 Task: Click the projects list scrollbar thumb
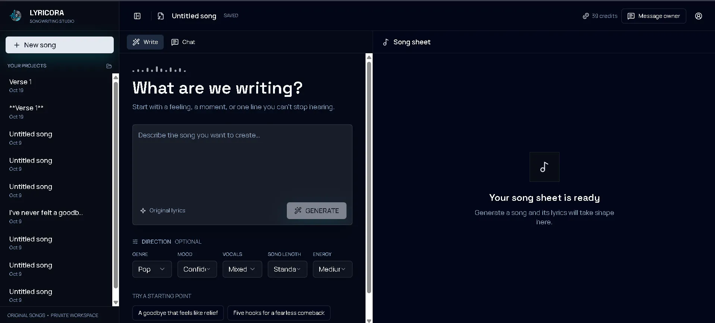click(x=116, y=185)
